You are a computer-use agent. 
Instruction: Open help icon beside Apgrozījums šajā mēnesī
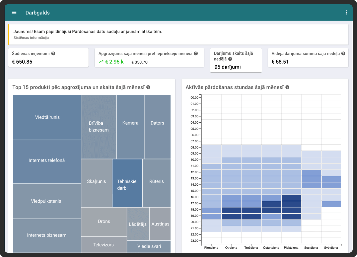click(x=196, y=53)
